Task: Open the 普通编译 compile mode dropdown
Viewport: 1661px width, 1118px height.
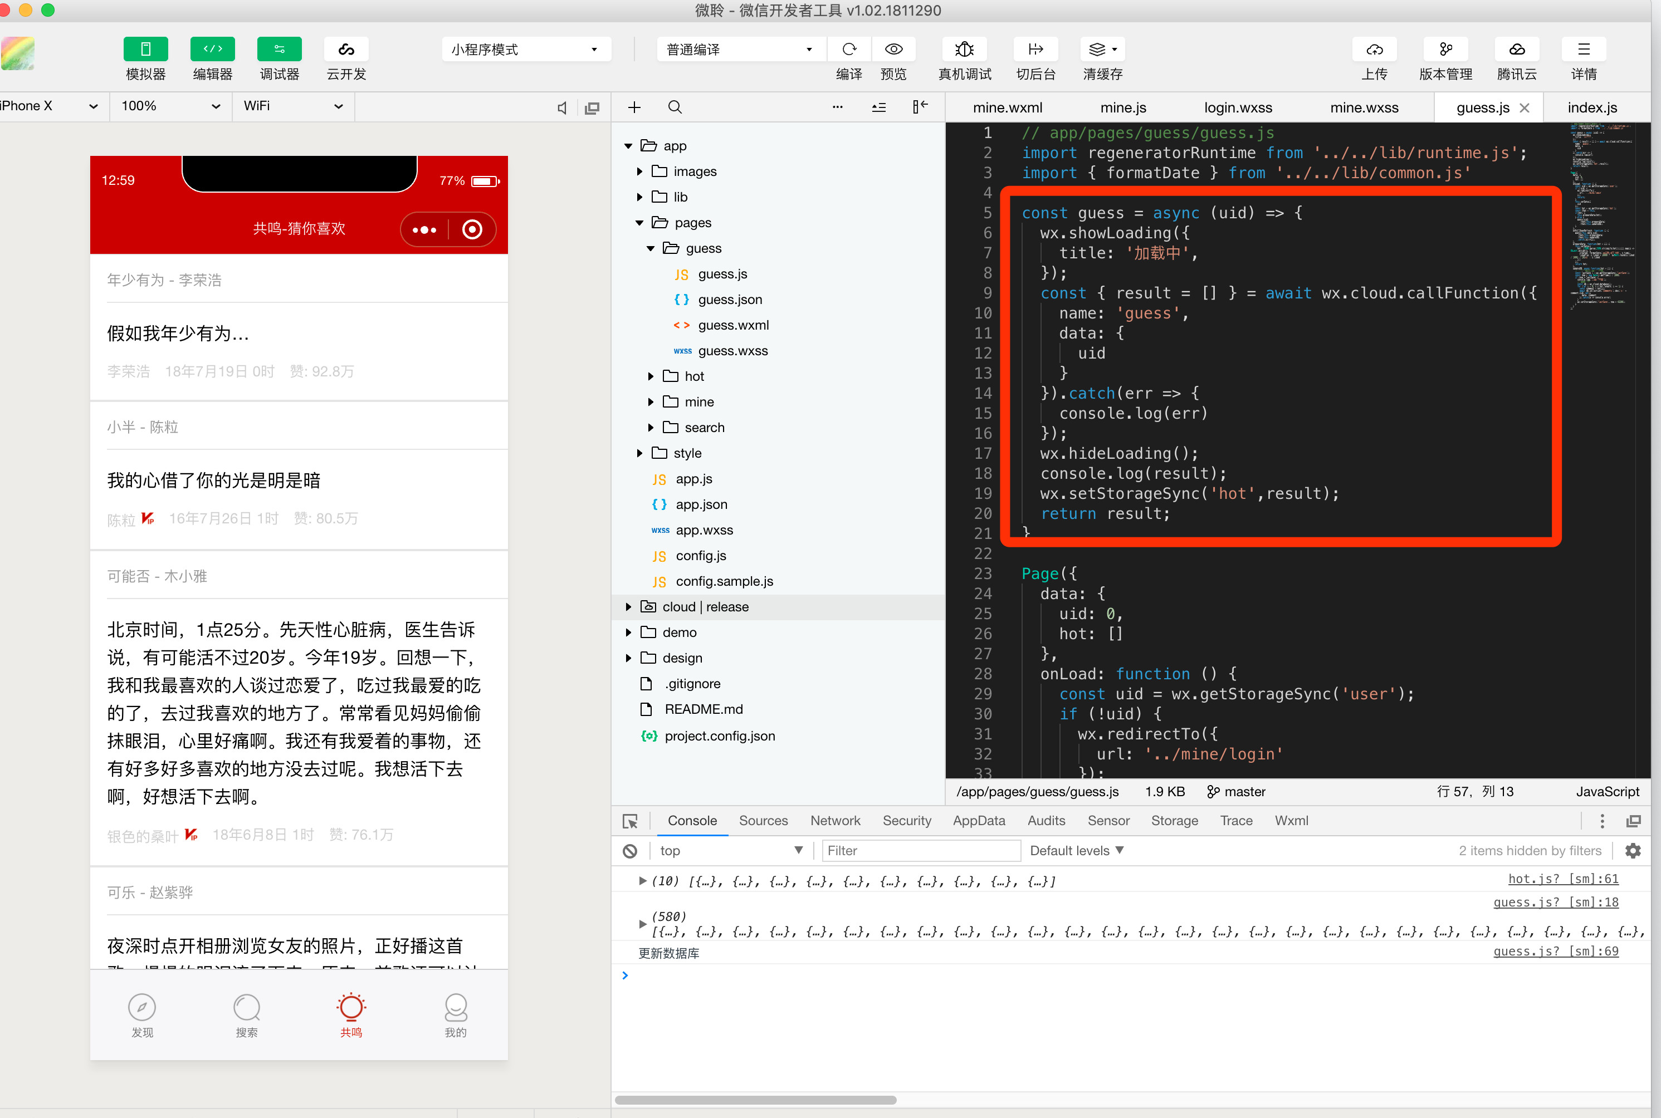Action: point(740,49)
